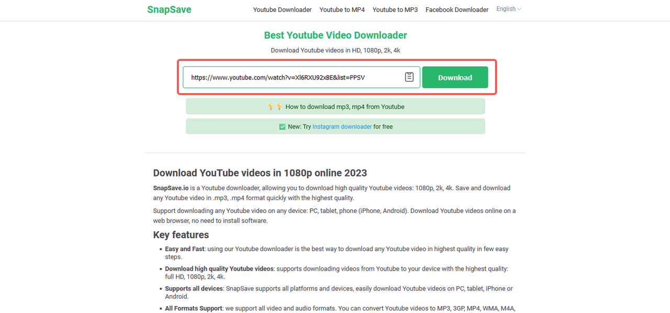Click the 'Key features' heading

click(181, 235)
